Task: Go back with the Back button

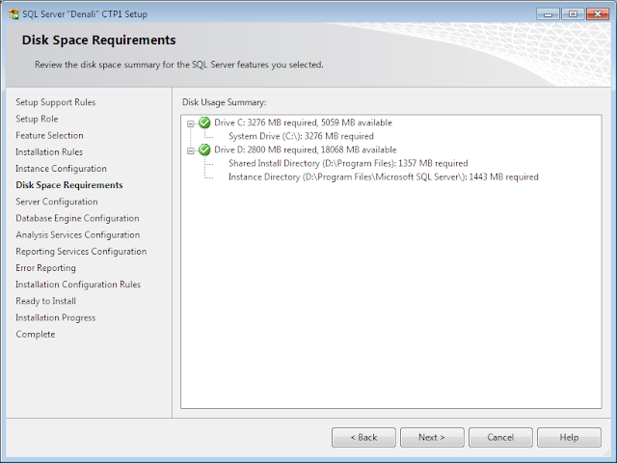Action: 363,437
